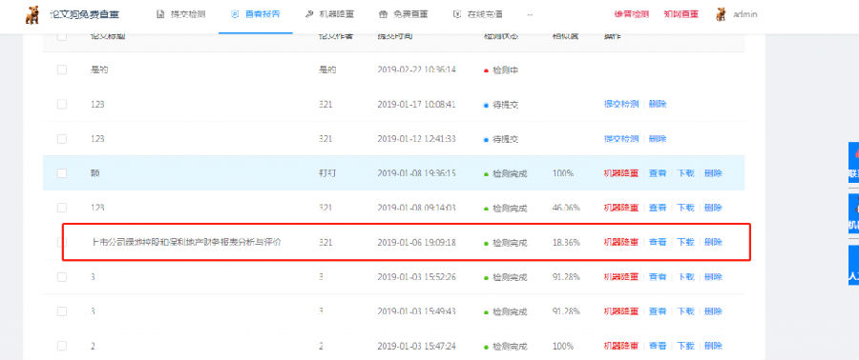Viewport: 859px width, 360px height.
Task: Expand the nav overflow ellipsis menu
Action: [x=530, y=14]
